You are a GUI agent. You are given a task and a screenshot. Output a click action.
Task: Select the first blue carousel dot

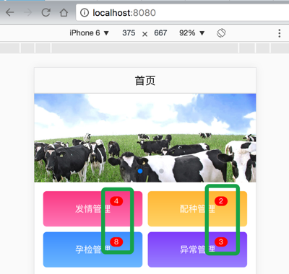tap(140, 171)
